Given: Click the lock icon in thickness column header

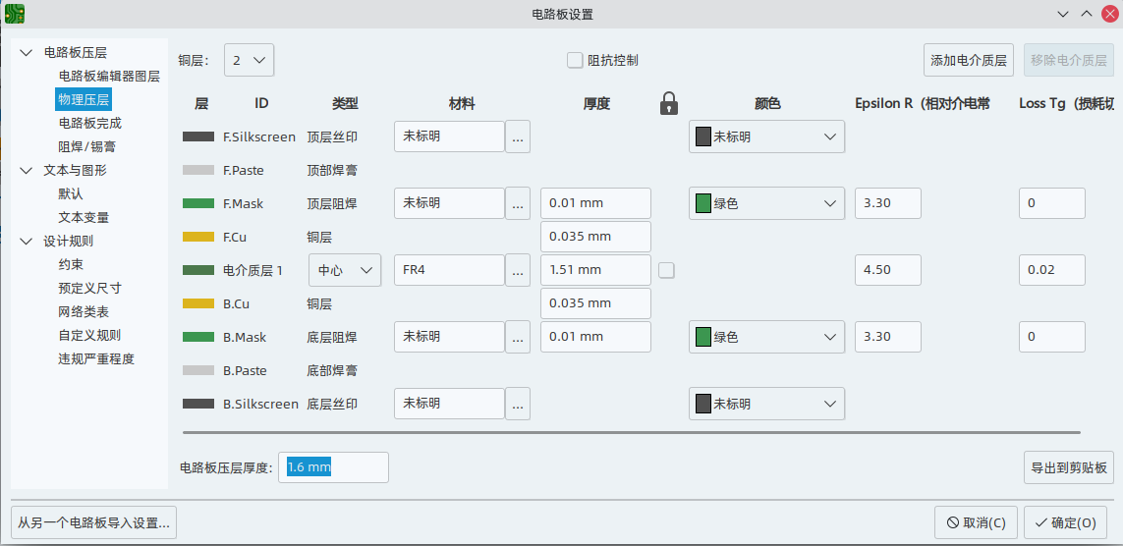Looking at the screenshot, I should (x=669, y=103).
